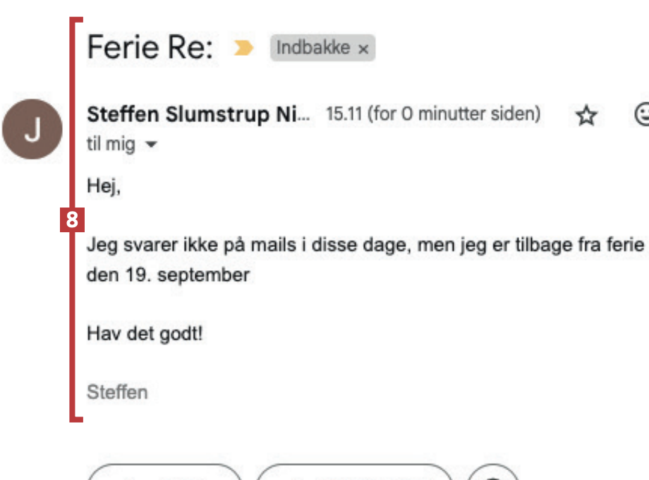The image size is (649, 480).
Task: Click the Indbakke label chip text
Action: click(313, 48)
